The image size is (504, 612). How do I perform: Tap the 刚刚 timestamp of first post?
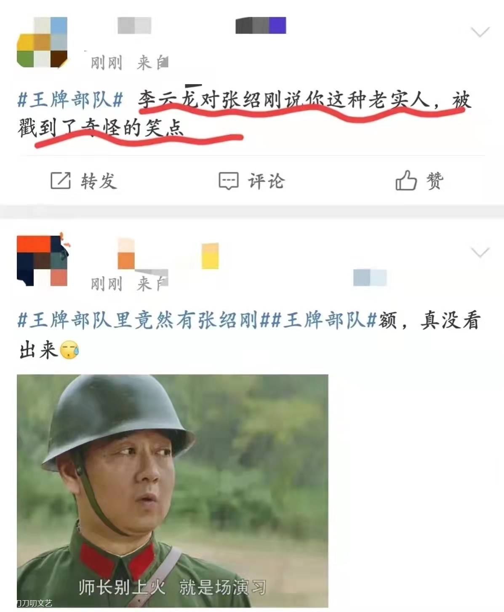coord(107,63)
